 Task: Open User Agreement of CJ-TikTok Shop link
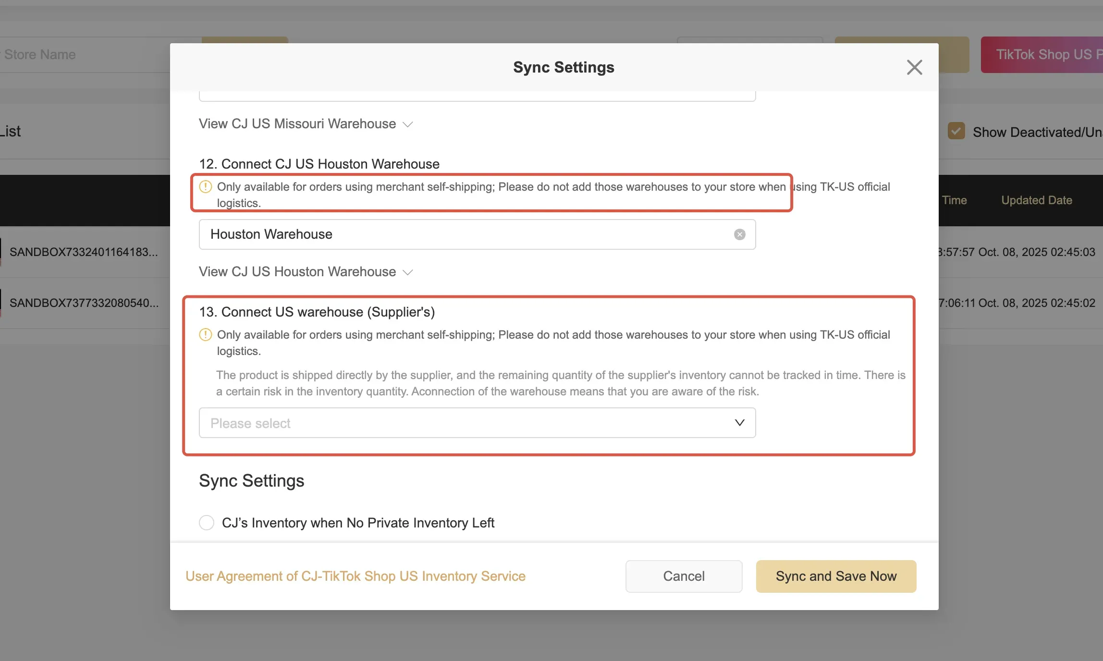coord(355,576)
